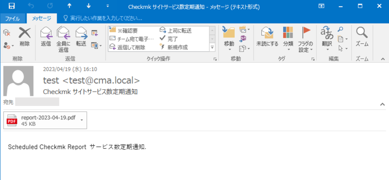389x180 pixels.
Task: Open タグ group dialog launcher
Action: pyautogui.click(x=313, y=59)
